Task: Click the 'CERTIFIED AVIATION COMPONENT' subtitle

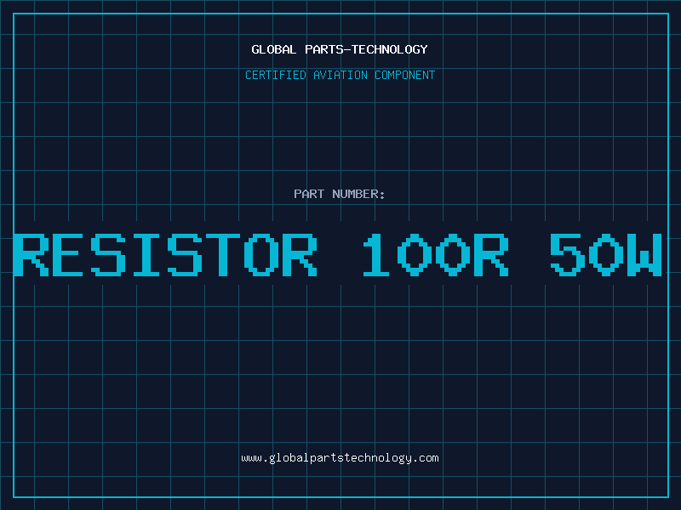Action: pyautogui.click(x=340, y=75)
